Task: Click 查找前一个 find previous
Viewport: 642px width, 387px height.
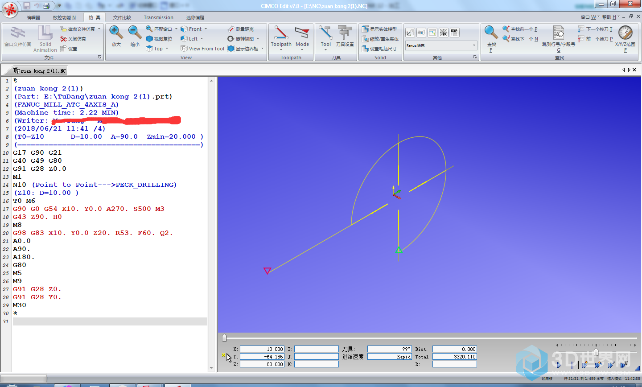Action: (520, 29)
